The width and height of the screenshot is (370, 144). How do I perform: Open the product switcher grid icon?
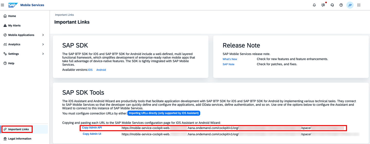[x=359, y=5]
